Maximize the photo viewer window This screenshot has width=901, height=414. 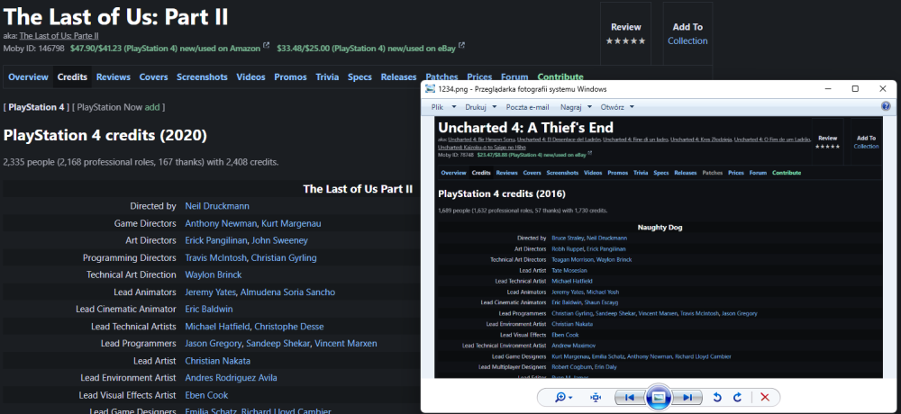coord(854,89)
